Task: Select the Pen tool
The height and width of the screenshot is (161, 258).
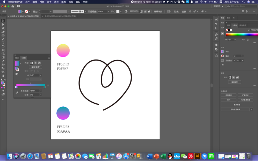Action: coord(3,28)
